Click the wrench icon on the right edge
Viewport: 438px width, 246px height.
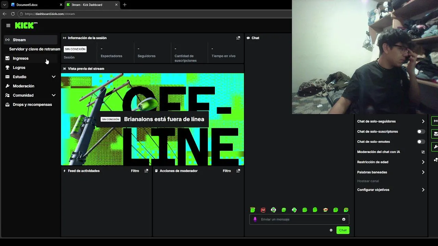click(x=436, y=147)
